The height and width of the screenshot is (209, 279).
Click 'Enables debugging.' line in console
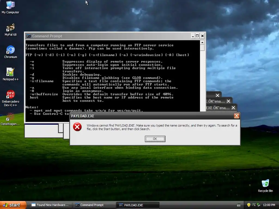click(x=82, y=75)
